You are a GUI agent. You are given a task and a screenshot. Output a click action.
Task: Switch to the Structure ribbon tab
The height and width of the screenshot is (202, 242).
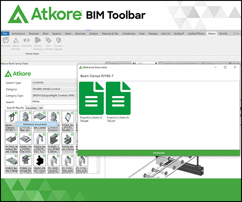coord(34,34)
